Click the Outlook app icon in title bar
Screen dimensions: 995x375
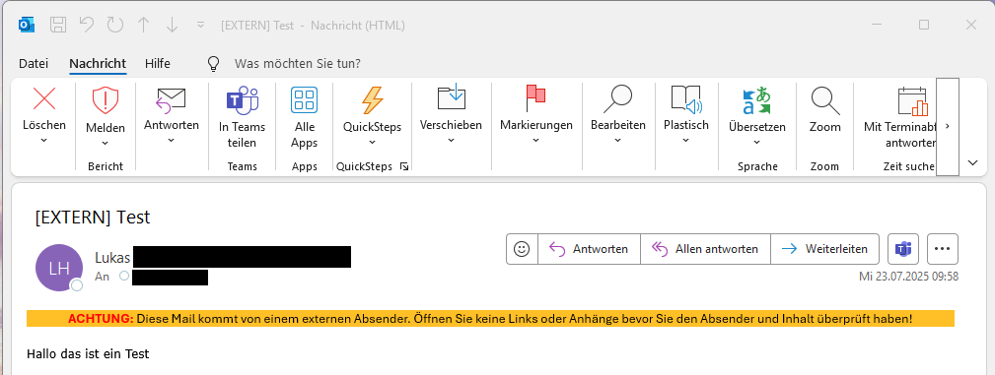click(27, 25)
